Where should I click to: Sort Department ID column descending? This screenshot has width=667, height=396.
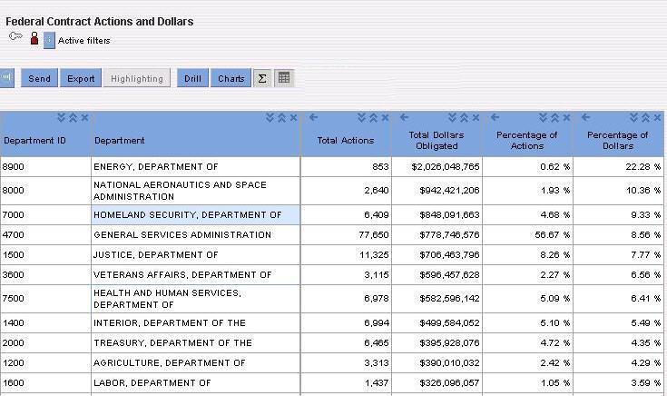(62, 117)
